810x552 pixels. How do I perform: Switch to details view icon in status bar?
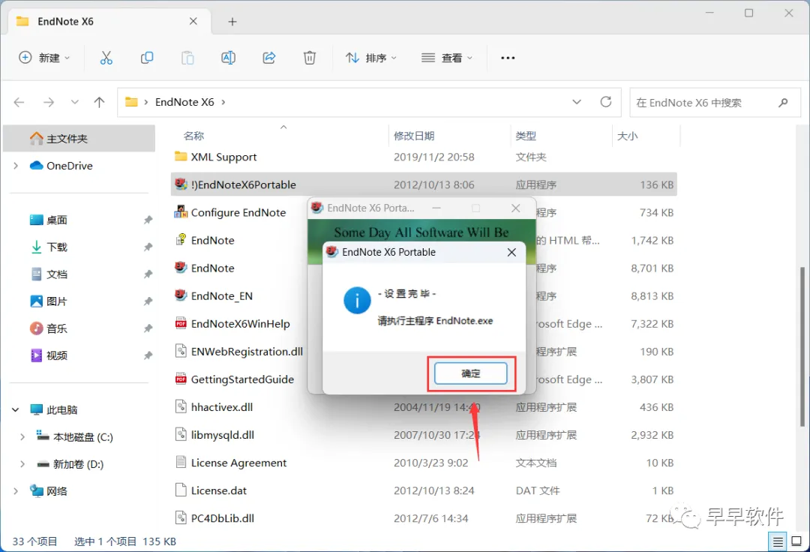[778, 541]
